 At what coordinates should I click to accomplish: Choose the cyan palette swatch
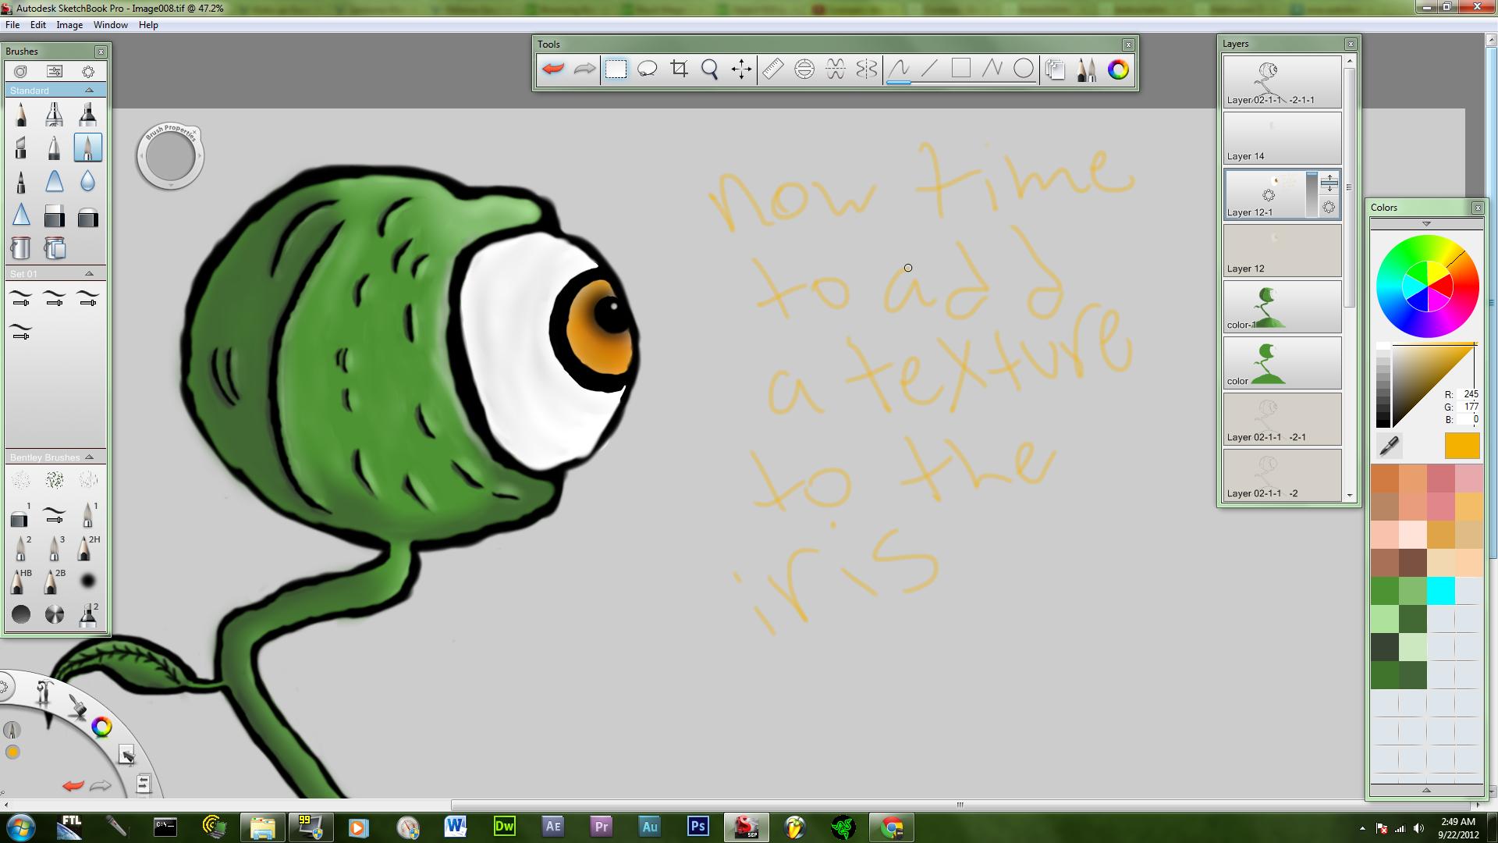(x=1440, y=591)
